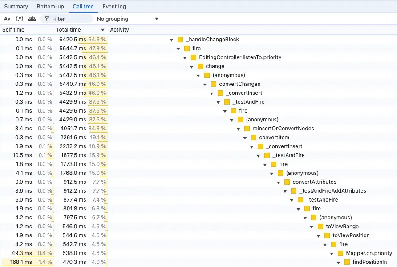
Task: Toggle the match case Aa filter option
Action: point(7,19)
